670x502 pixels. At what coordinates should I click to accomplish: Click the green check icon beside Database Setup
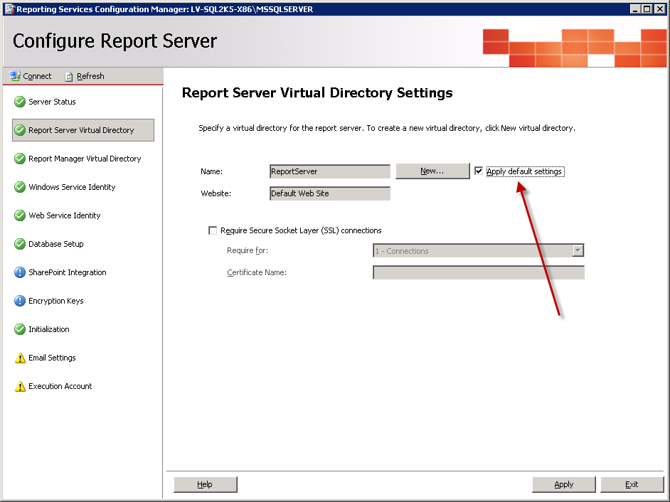(x=20, y=244)
